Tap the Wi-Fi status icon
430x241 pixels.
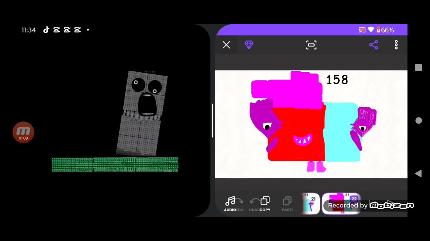pyautogui.click(x=371, y=30)
